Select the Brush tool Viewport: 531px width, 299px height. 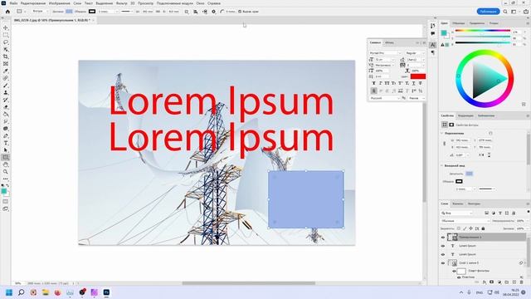click(x=6, y=86)
